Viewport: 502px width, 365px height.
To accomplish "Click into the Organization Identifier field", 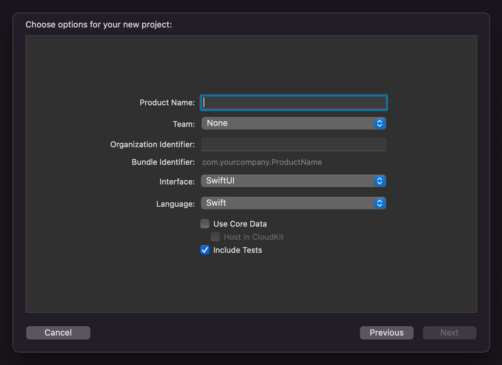I will 294,144.
